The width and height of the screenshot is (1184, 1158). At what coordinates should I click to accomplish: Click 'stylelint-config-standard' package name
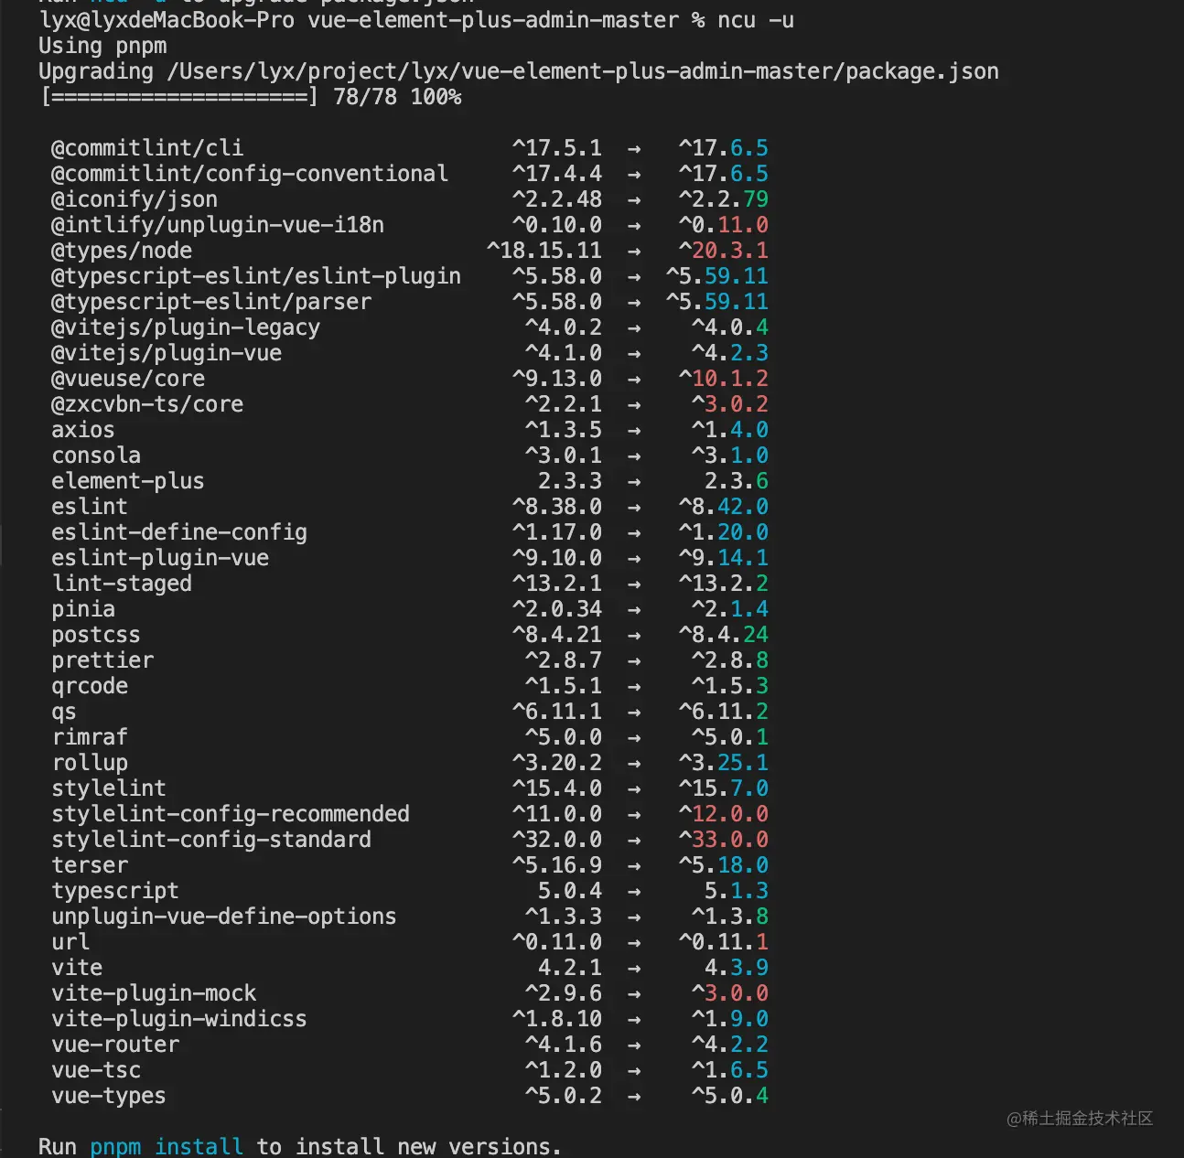click(x=211, y=840)
